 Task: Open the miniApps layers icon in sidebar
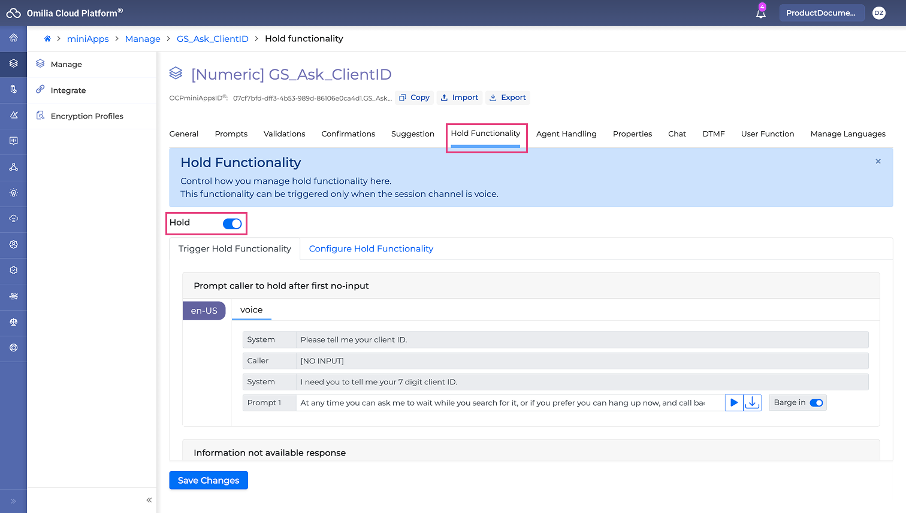pos(13,63)
